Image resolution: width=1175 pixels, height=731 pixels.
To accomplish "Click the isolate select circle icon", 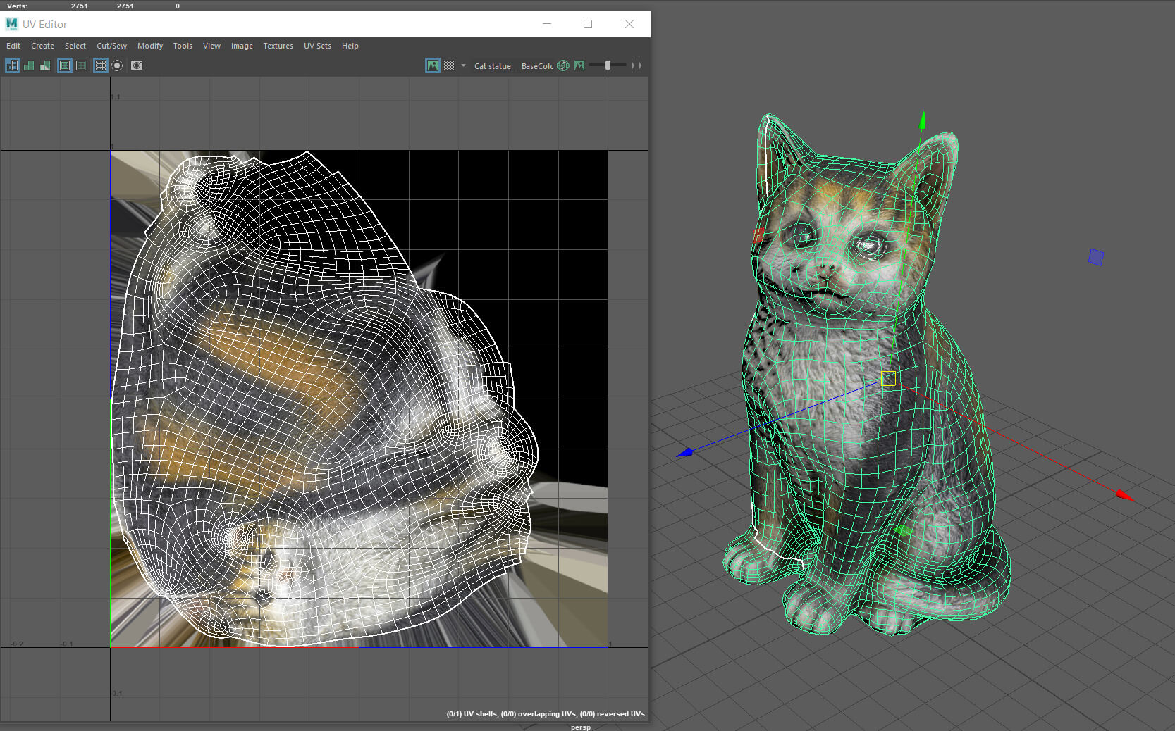I will point(117,65).
